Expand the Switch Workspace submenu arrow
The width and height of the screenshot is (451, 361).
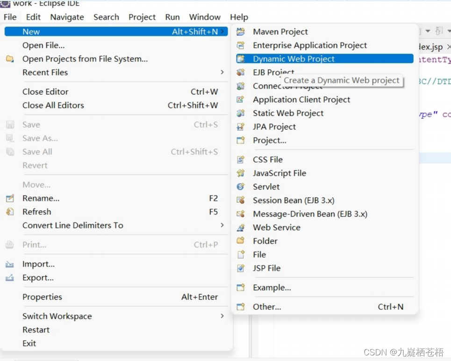coord(222,316)
